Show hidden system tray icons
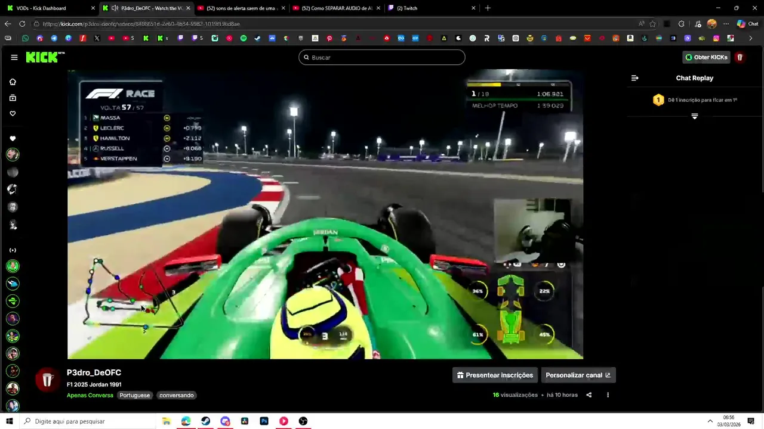This screenshot has width=764, height=429. (x=710, y=421)
